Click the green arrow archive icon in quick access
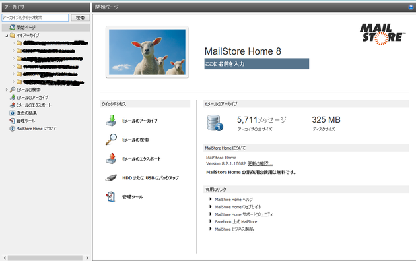The height and width of the screenshot is (261, 416). click(111, 121)
